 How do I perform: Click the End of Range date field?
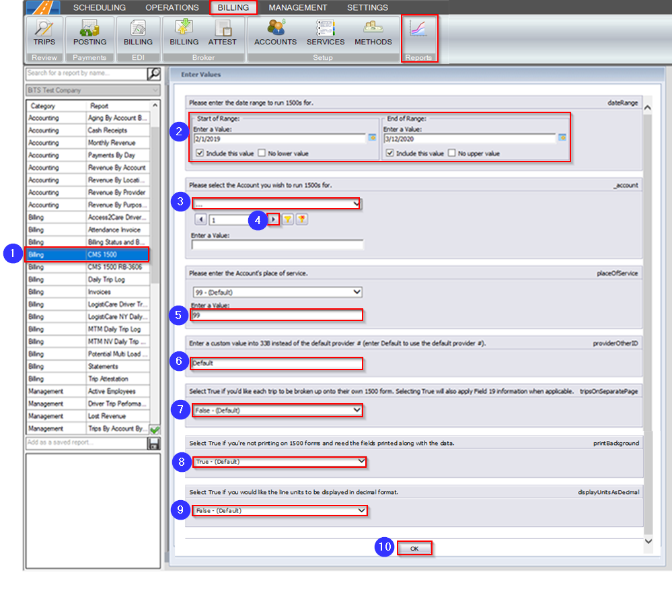click(x=470, y=139)
